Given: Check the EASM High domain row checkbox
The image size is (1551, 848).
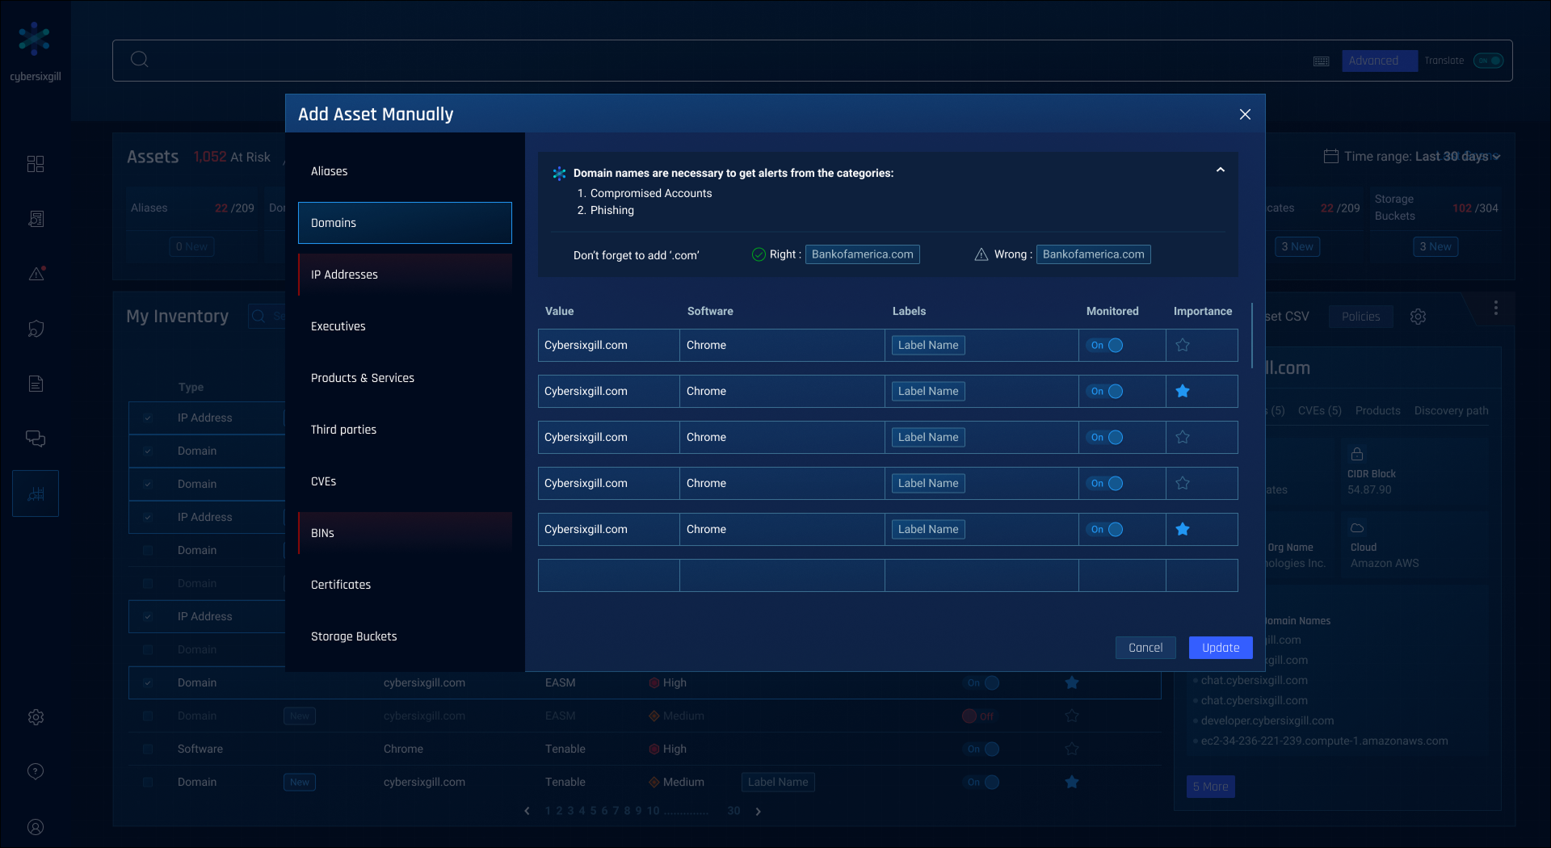Looking at the screenshot, I should coord(148,682).
